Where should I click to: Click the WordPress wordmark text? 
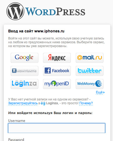pyautogui.click(x=55, y=11)
